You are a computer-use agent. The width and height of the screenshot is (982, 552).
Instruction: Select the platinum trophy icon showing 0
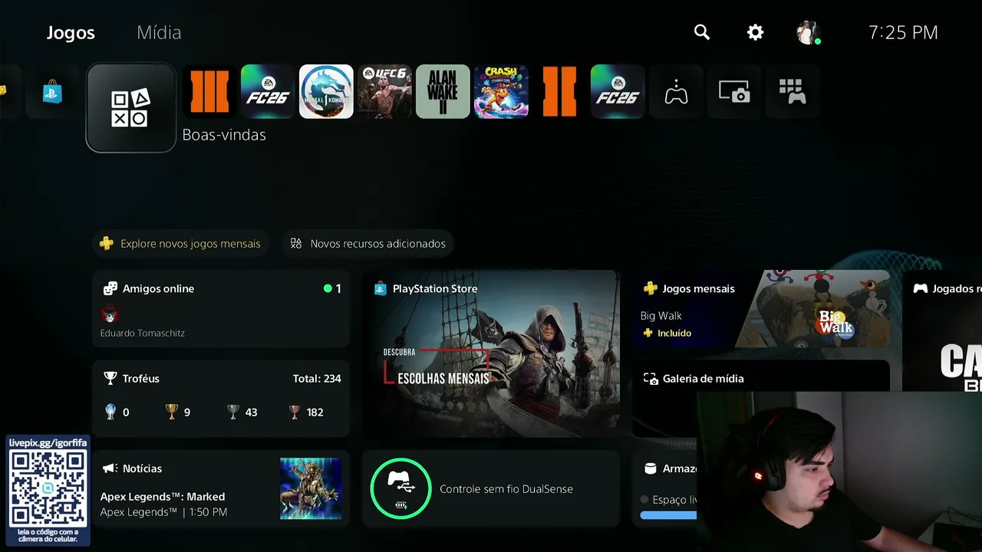pyautogui.click(x=110, y=412)
